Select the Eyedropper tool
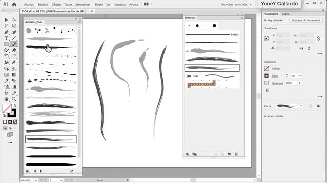The image size is (327, 183). coord(6,81)
